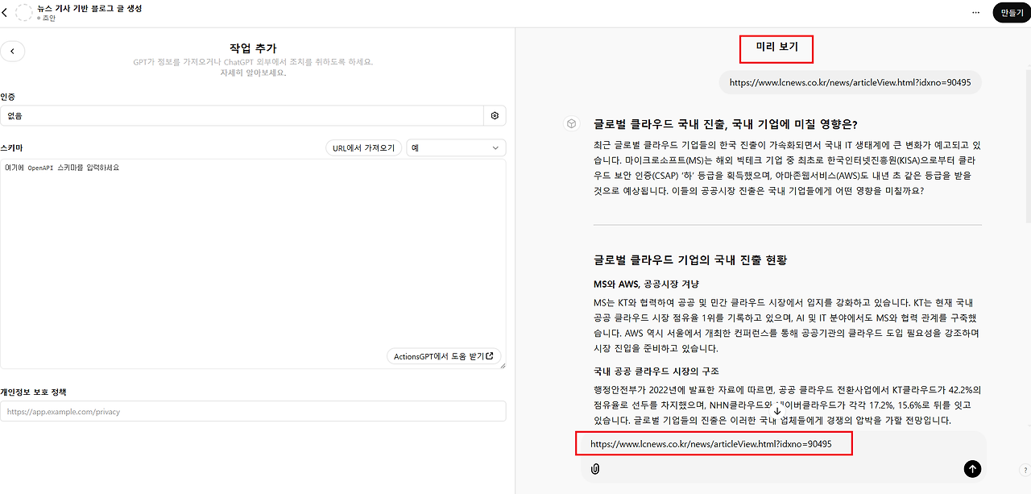Open the 인증 authentication selector showing 없음

(242, 115)
